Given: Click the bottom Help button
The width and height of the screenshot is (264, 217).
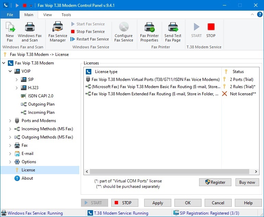Looking at the screenshot, I should 248,203.
